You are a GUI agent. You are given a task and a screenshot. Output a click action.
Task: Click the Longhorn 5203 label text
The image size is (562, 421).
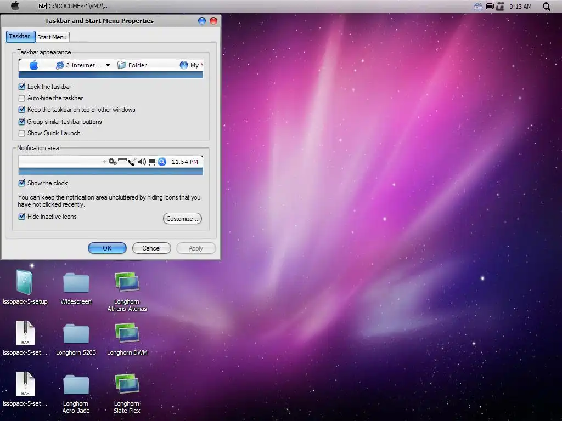coord(76,352)
